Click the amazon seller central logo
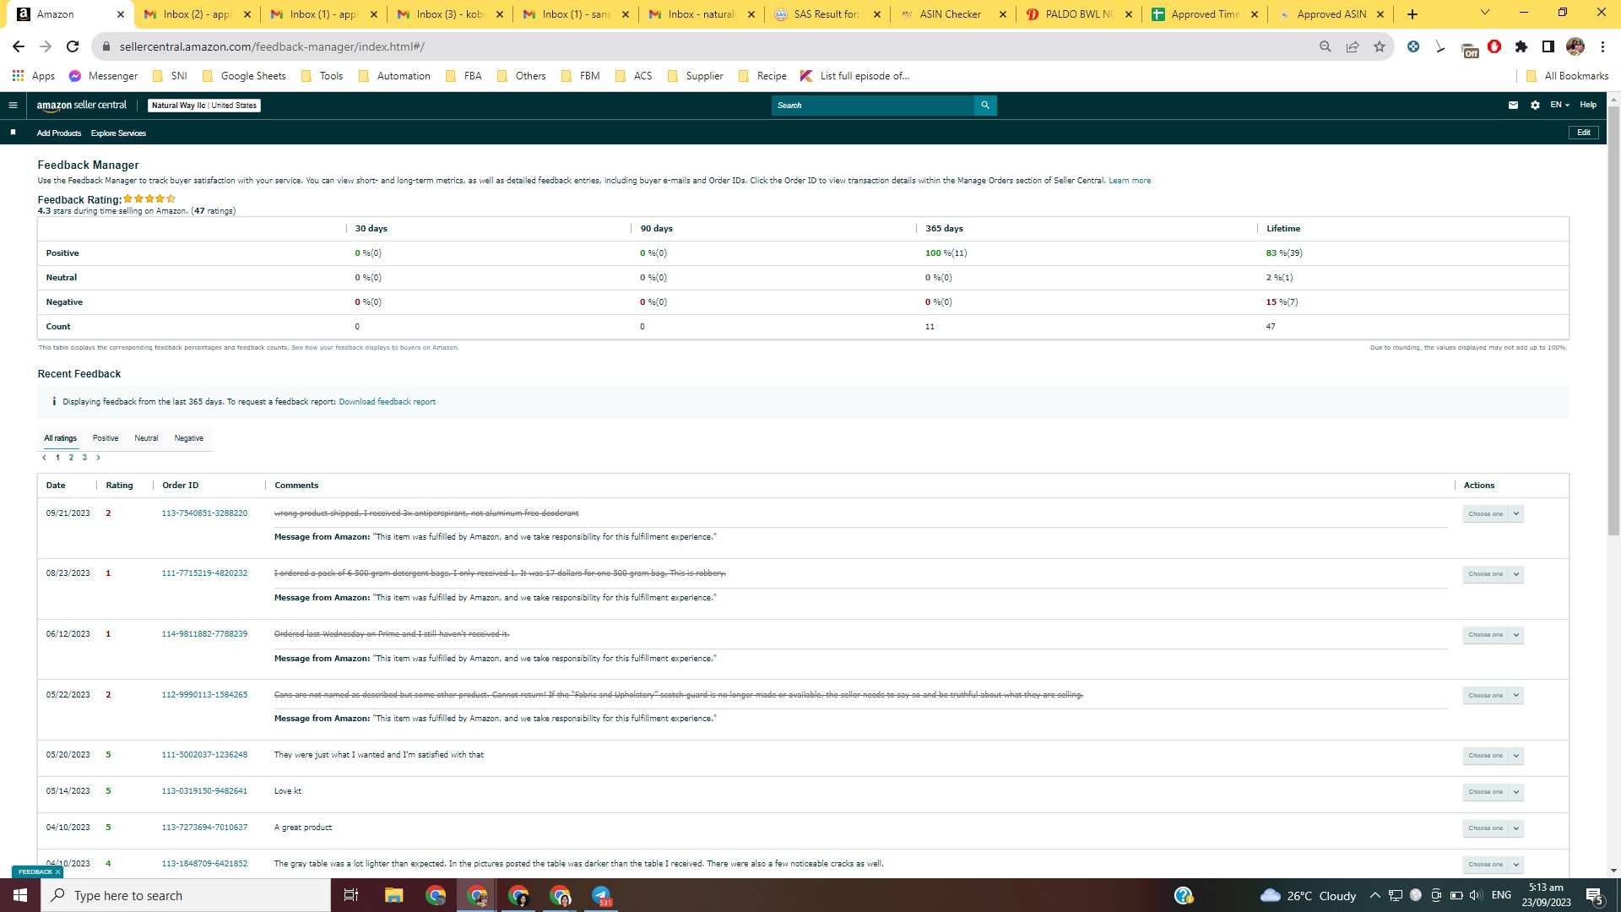1621x912 pixels. tap(82, 106)
